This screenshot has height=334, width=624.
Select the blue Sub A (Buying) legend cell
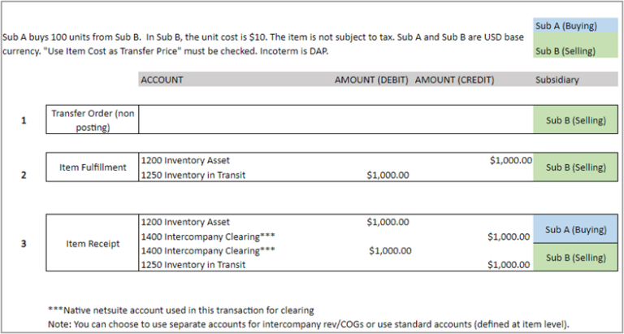575,25
